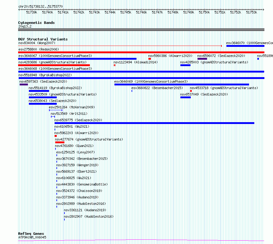Click the blue nsv6537049 variant bar
The height and width of the screenshot is (244, 273).
click(x=186, y=97)
